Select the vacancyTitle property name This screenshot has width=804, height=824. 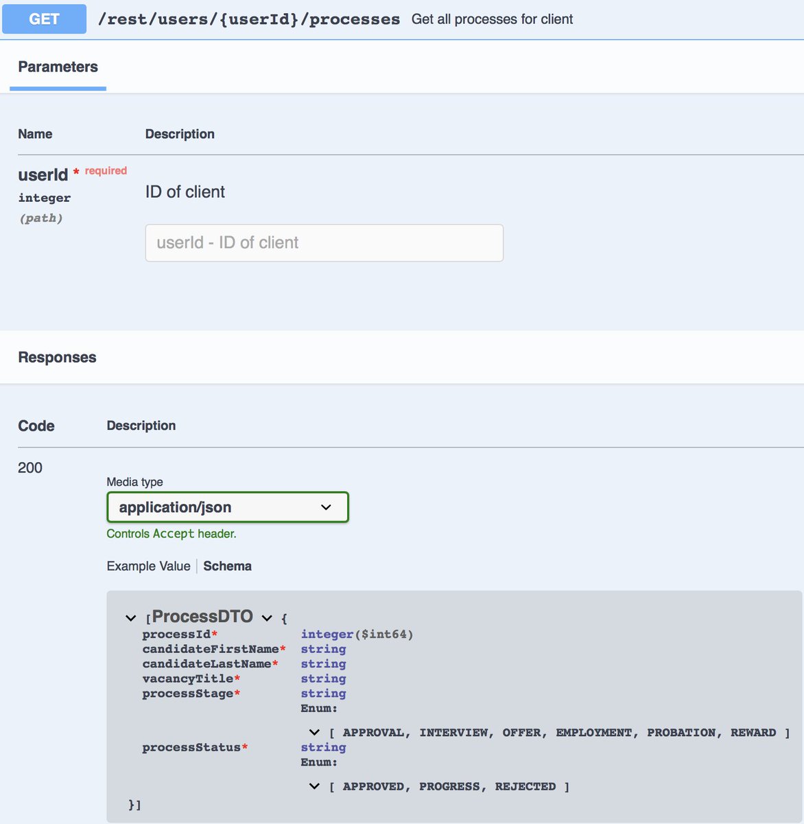click(x=188, y=678)
